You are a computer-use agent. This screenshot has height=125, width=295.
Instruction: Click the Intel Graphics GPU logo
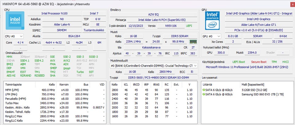[x=212, y=20]
